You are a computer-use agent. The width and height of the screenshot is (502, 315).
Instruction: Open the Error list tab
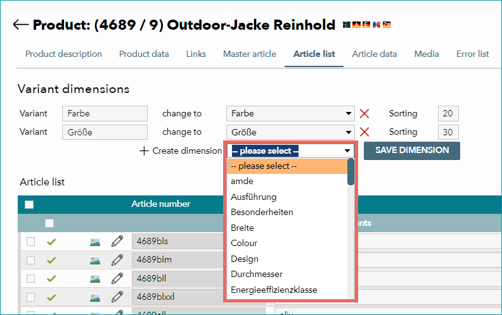(x=473, y=54)
